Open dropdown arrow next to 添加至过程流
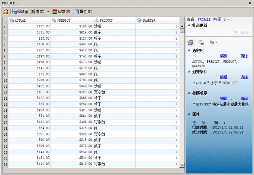 pyautogui.click(x=48, y=12)
